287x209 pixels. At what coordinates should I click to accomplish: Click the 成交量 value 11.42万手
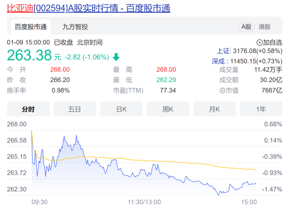click(x=268, y=70)
